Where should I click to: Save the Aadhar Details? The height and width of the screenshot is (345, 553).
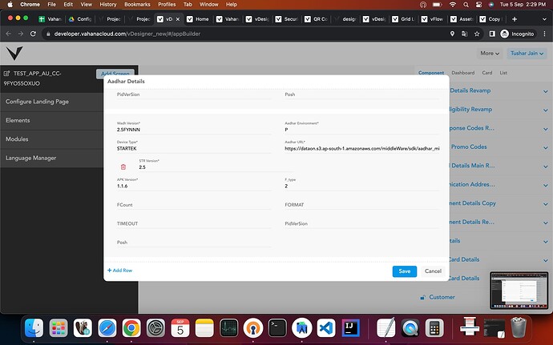click(x=405, y=271)
